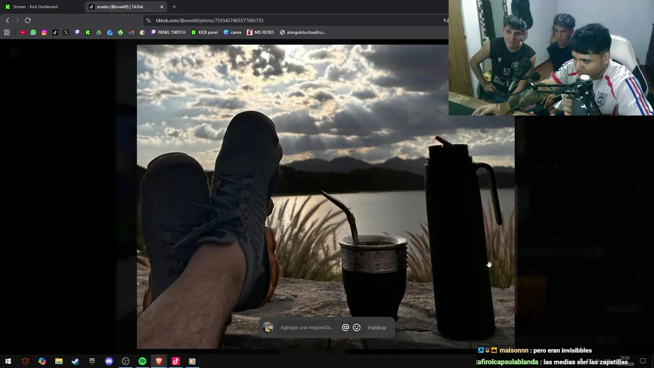This screenshot has width=654, height=368.
Task: Open the canva bookmark
Action: (x=232, y=32)
